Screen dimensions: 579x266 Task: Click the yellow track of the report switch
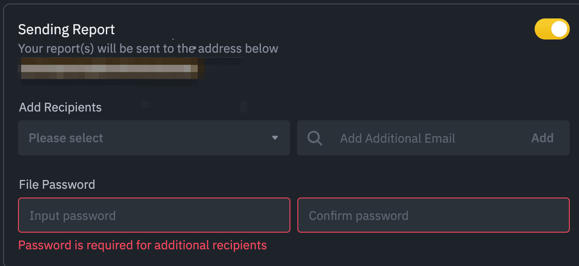click(x=542, y=29)
